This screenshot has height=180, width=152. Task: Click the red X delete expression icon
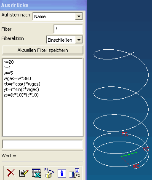(x=11, y=173)
